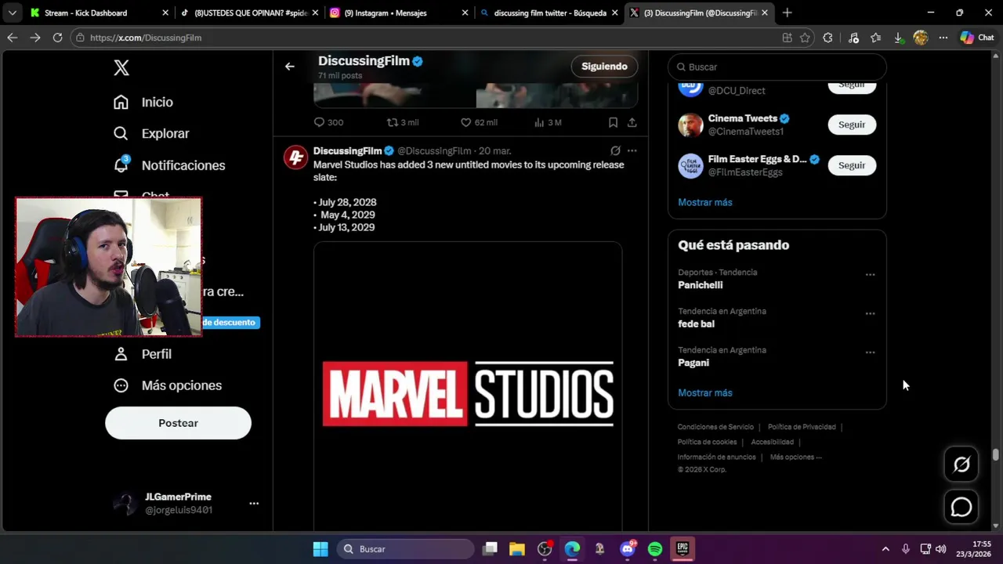Click the Grok icon on Marvel Studios post
This screenshot has width=1003, height=564.
click(x=615, y=150)
